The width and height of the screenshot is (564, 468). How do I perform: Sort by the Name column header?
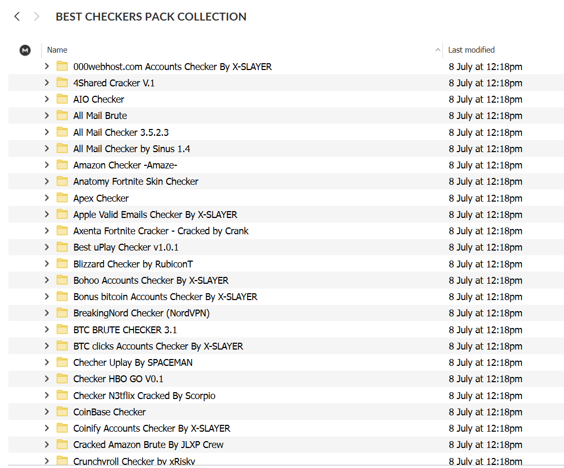[x=57, y=50]
